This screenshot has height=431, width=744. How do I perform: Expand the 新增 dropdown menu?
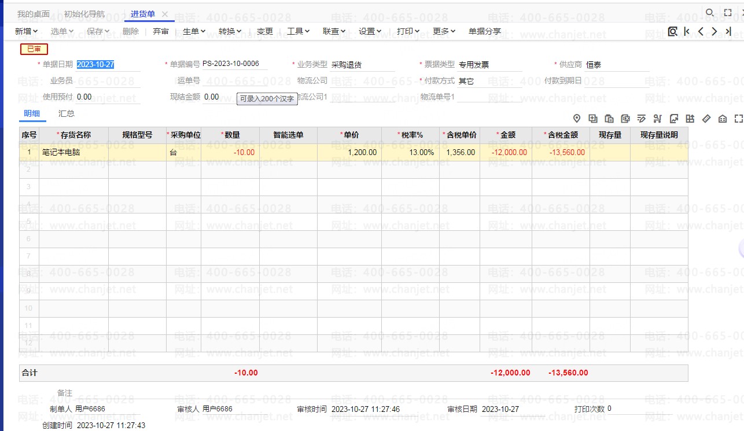pyautogui.click(x=26, y=31)
